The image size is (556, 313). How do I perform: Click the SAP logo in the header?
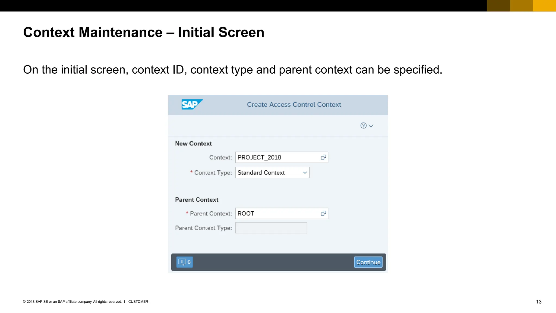click(x=192, y=104)
